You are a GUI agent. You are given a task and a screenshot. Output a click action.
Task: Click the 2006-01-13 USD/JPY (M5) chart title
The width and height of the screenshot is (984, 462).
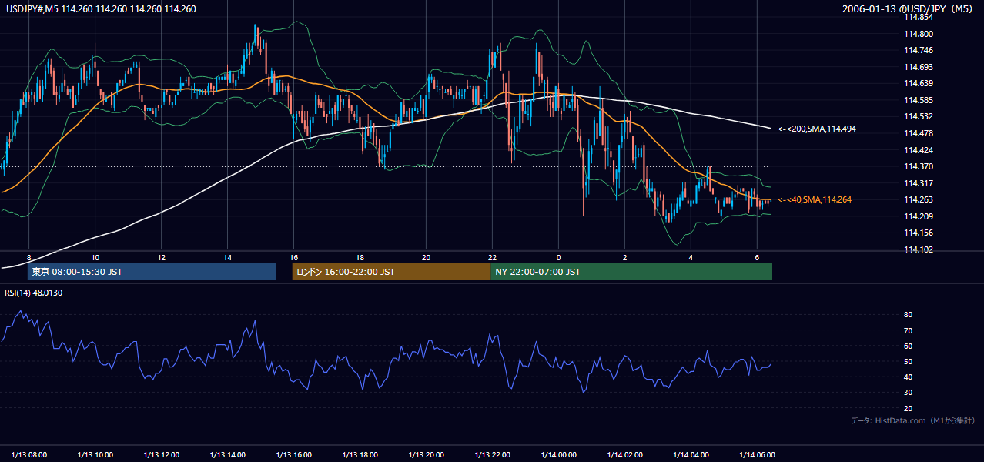[x=909, y=9]
